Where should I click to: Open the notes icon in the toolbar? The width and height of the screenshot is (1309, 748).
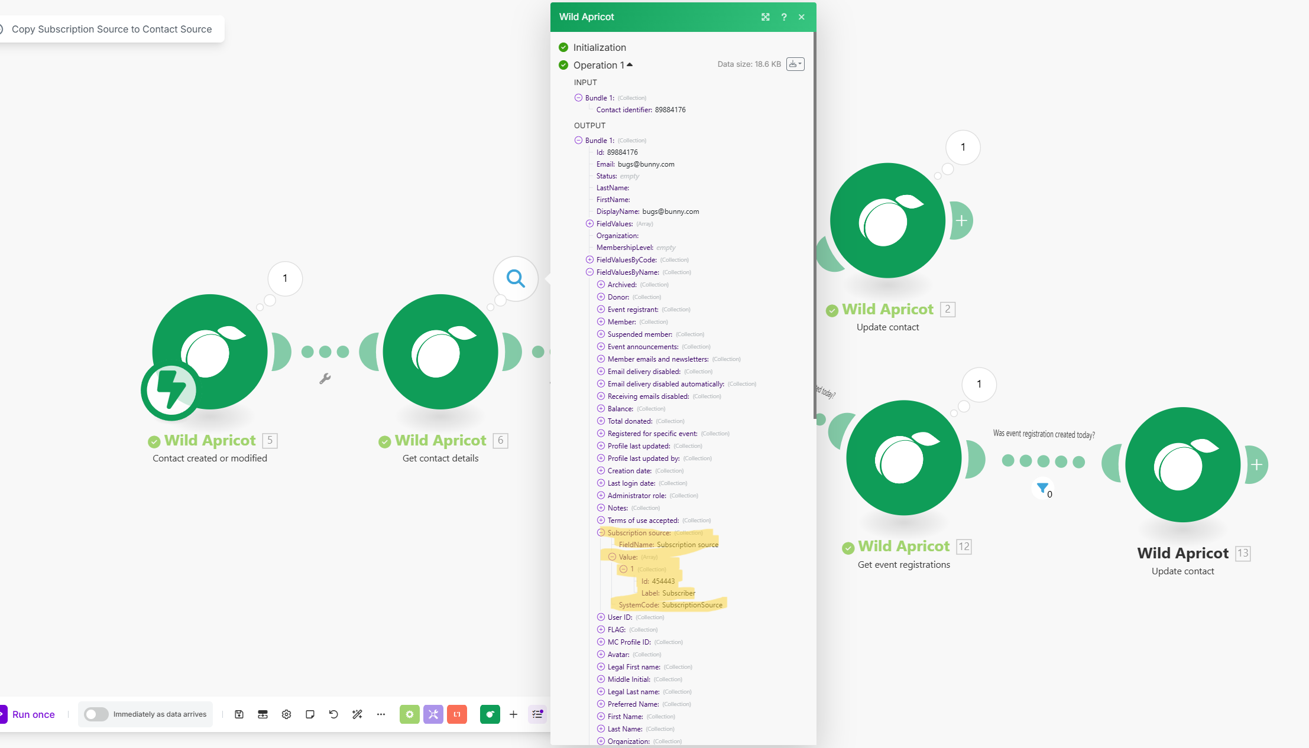click(x=310, y=714)
